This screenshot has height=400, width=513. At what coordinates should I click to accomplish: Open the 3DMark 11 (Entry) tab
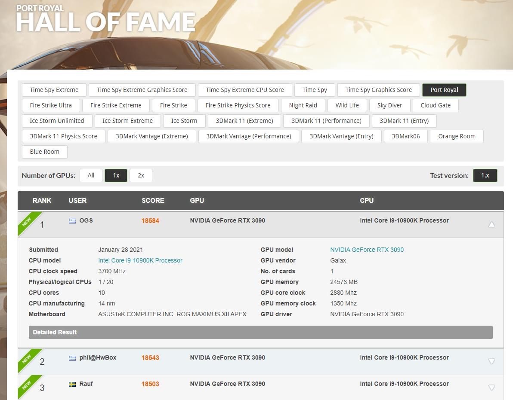pos(404,121)
